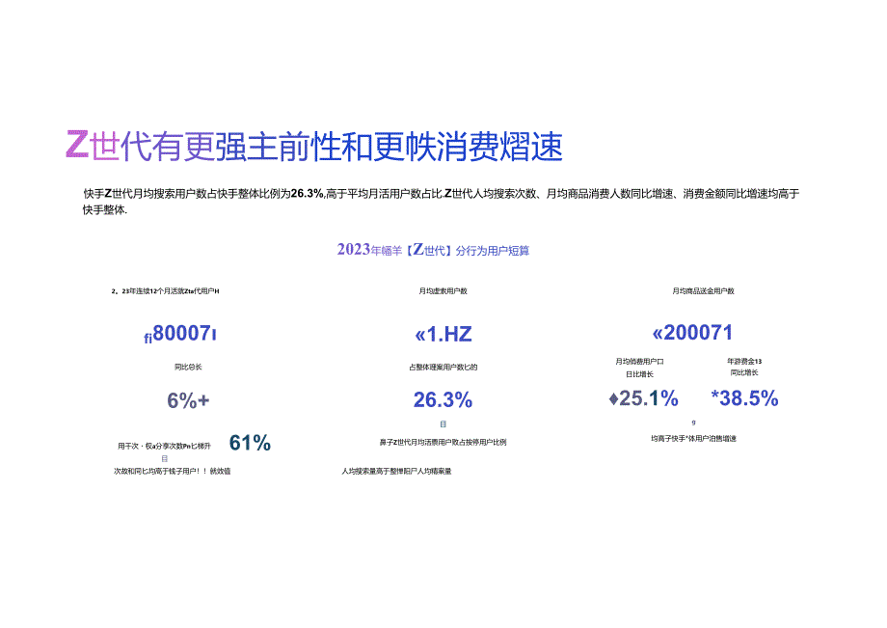Image resolution: width=887 pixels, height=628 pixels.
Task: Select the 61% share statistic
Action: 250,443
